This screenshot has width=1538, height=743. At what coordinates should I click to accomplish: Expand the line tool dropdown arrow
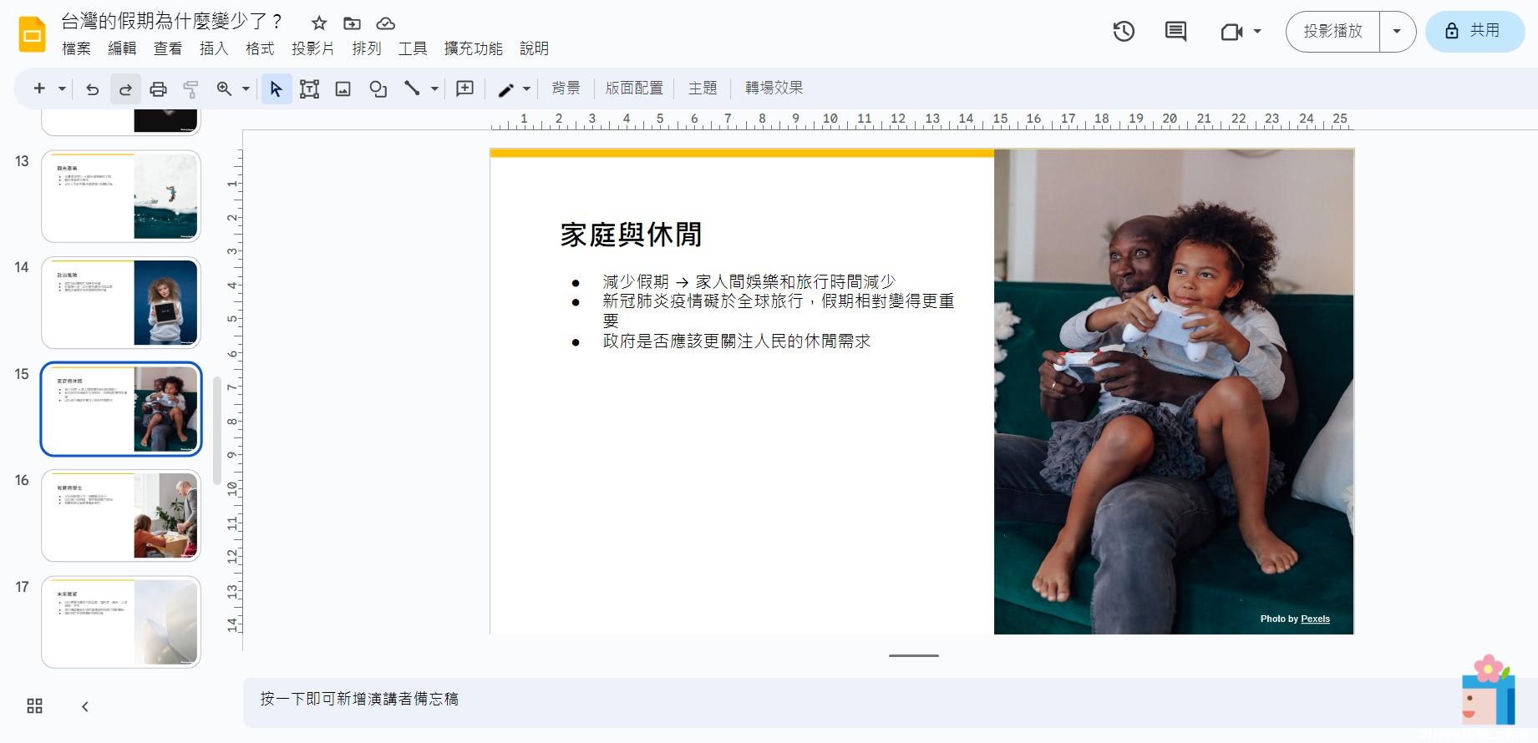[x=434, y=88]
